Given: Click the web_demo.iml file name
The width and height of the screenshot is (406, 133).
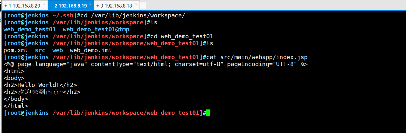Looking at the screenshot, I should (91, 50).
